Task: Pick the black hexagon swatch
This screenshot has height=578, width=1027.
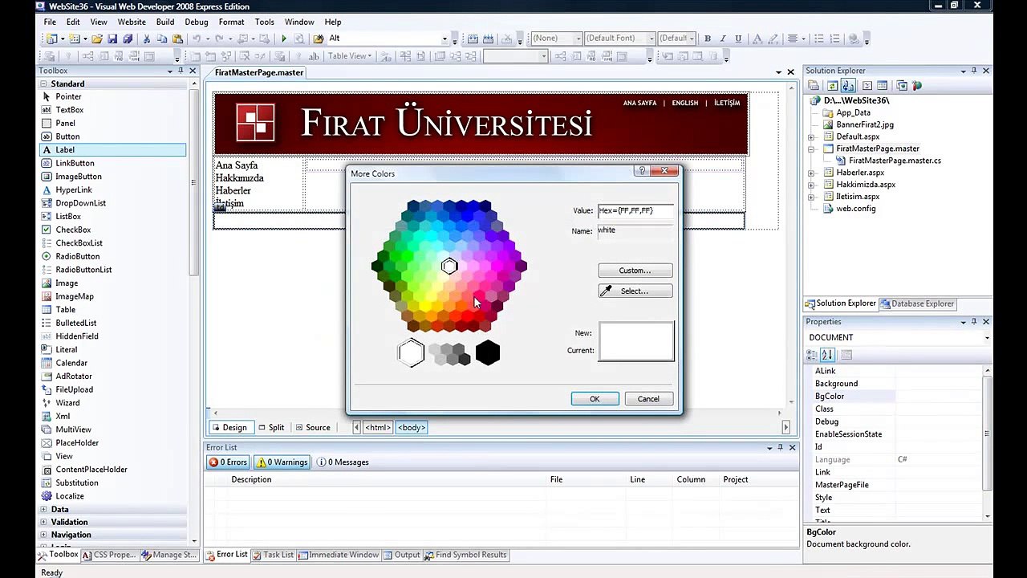Action: point(488,352)
